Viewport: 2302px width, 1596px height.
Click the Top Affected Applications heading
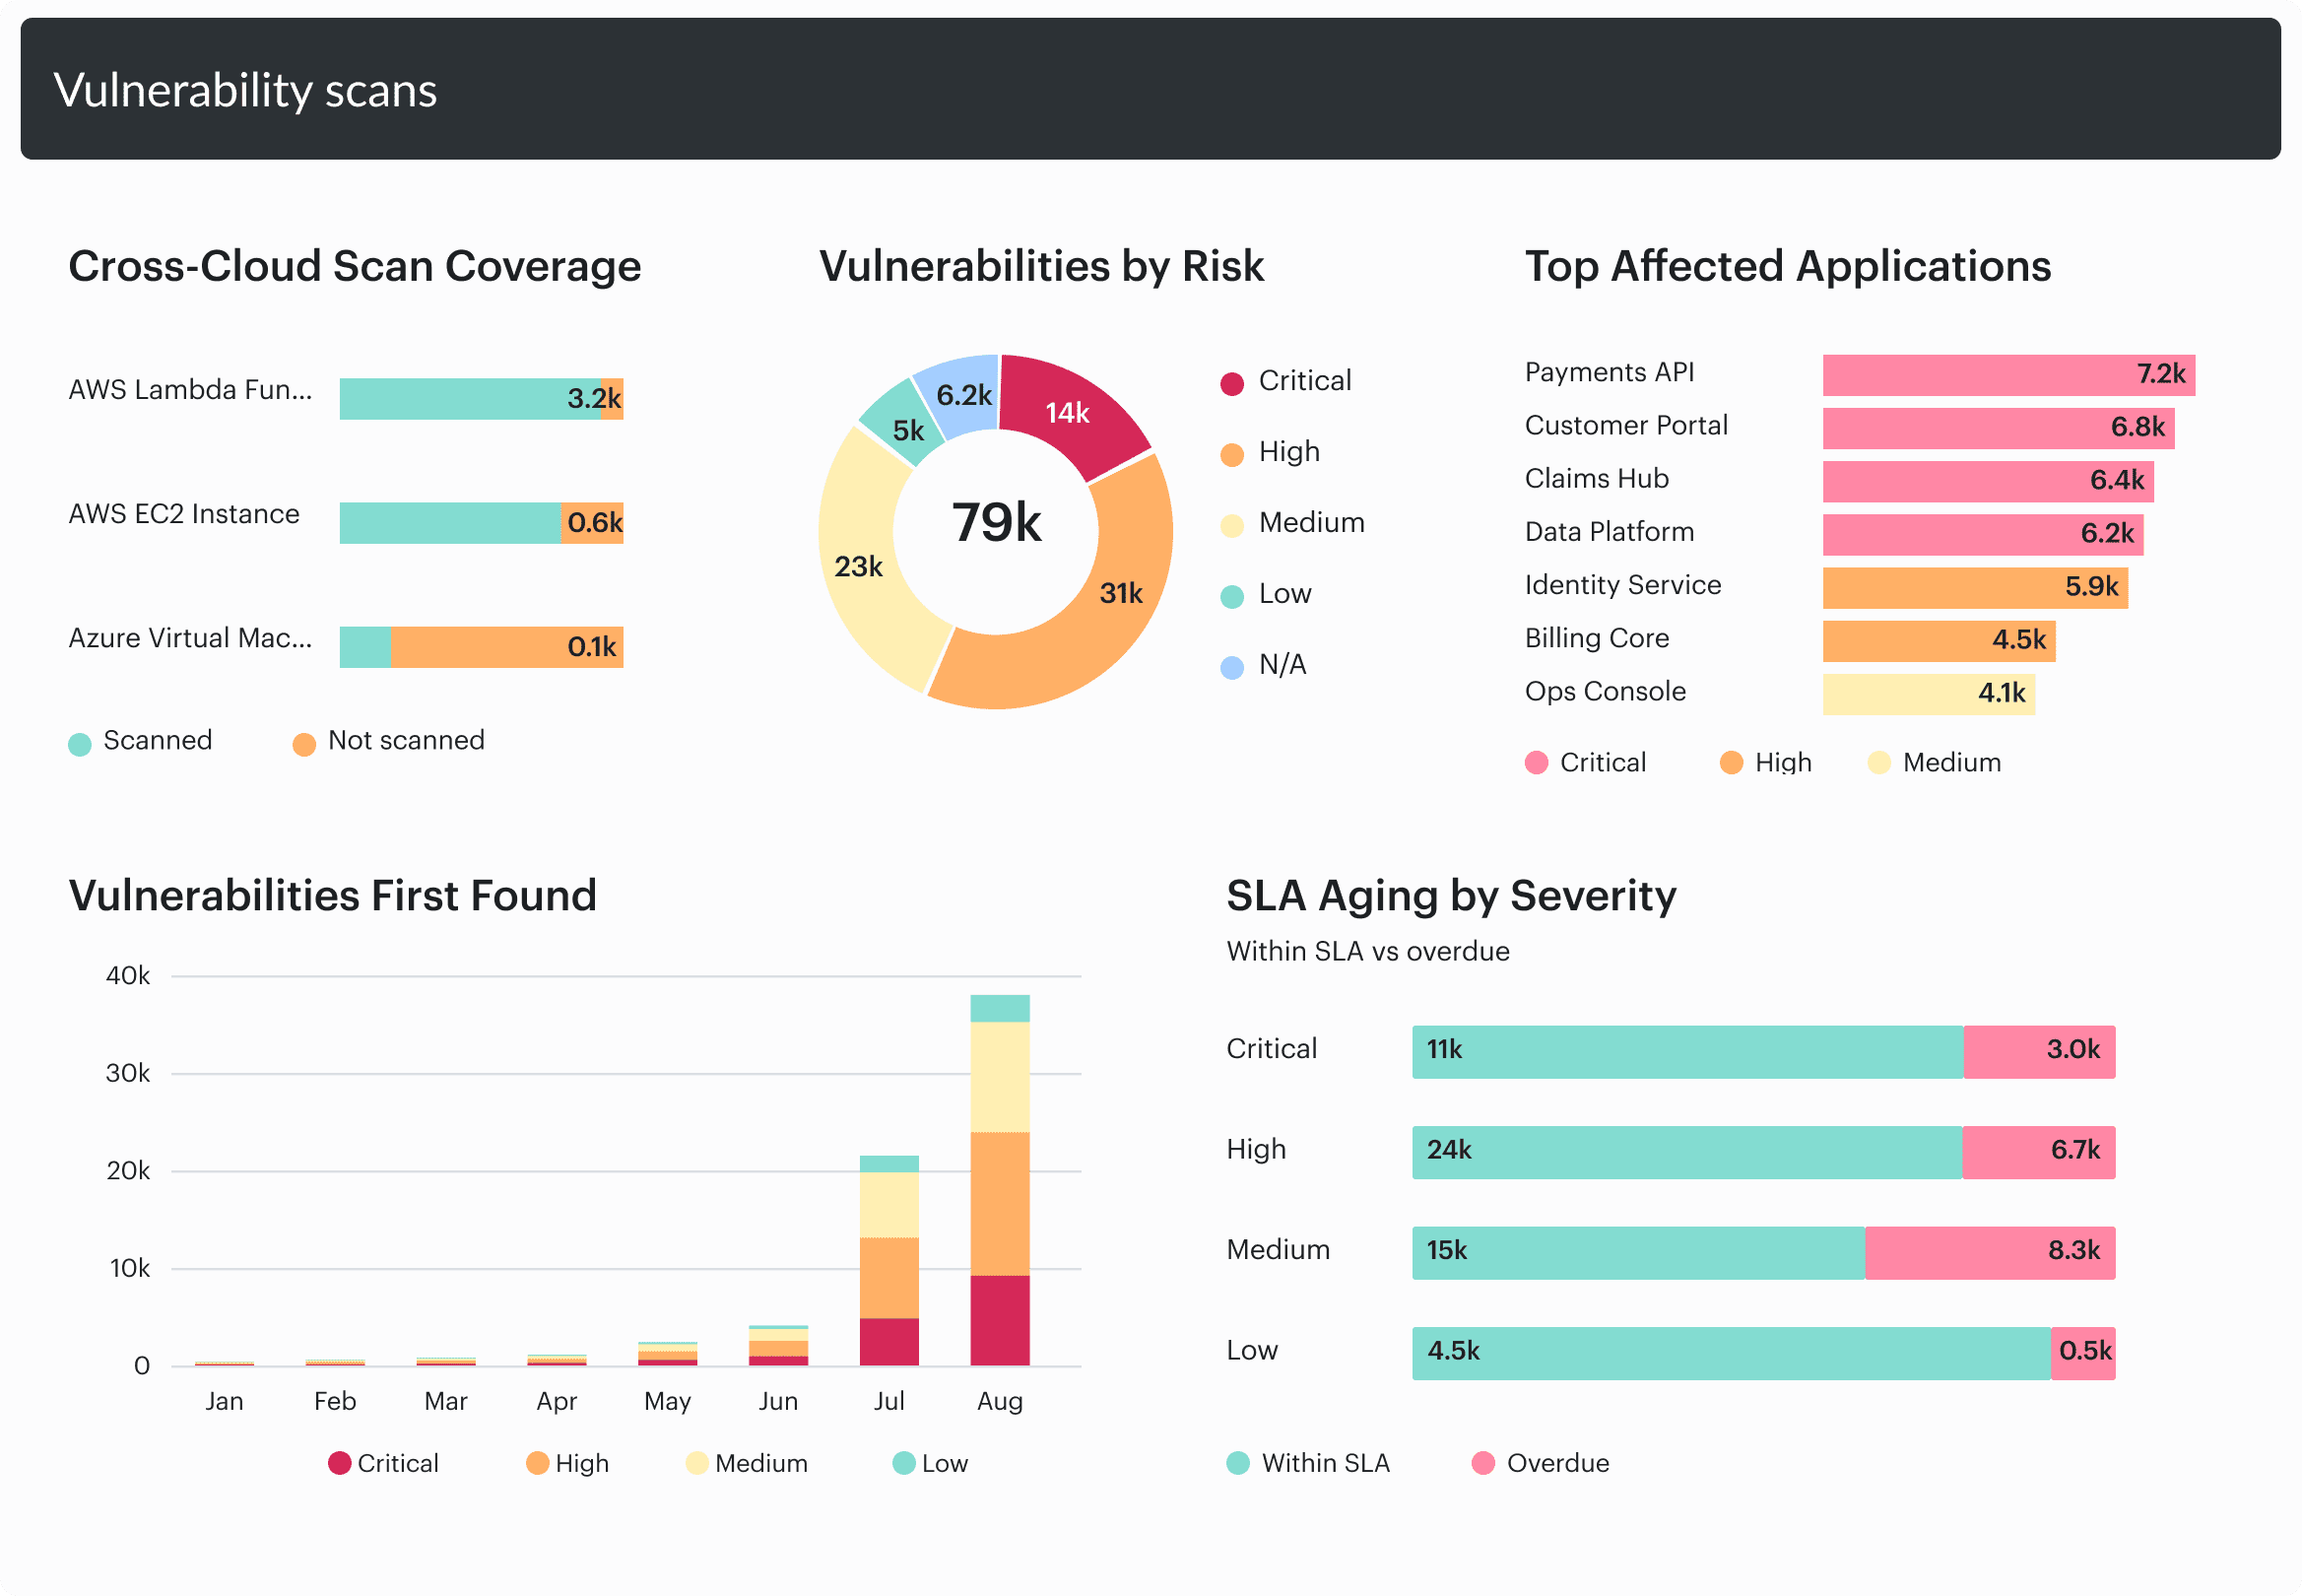tap(1787, 266)
